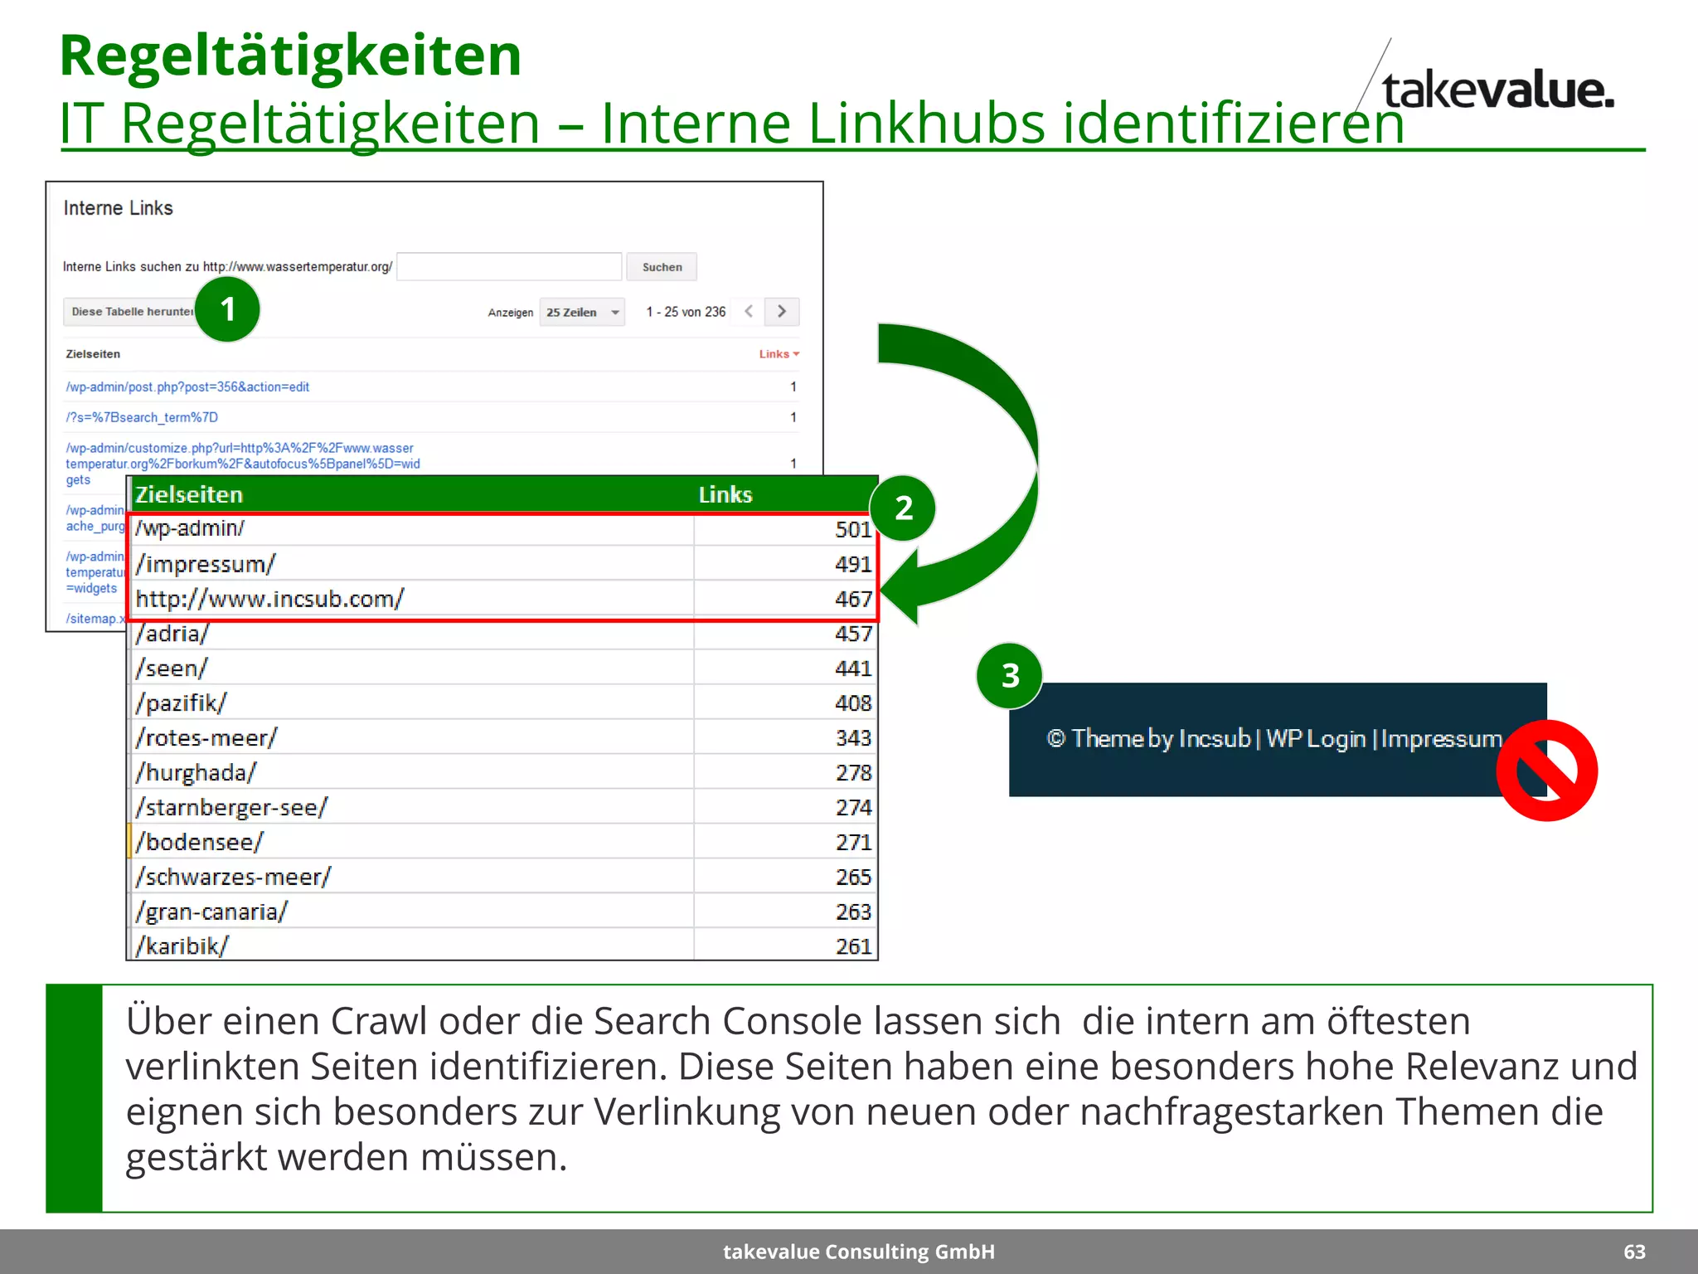The width and height of the screenshot is (1698, 1274).
Task: Click the Suchen button
Action: point(662,267)
